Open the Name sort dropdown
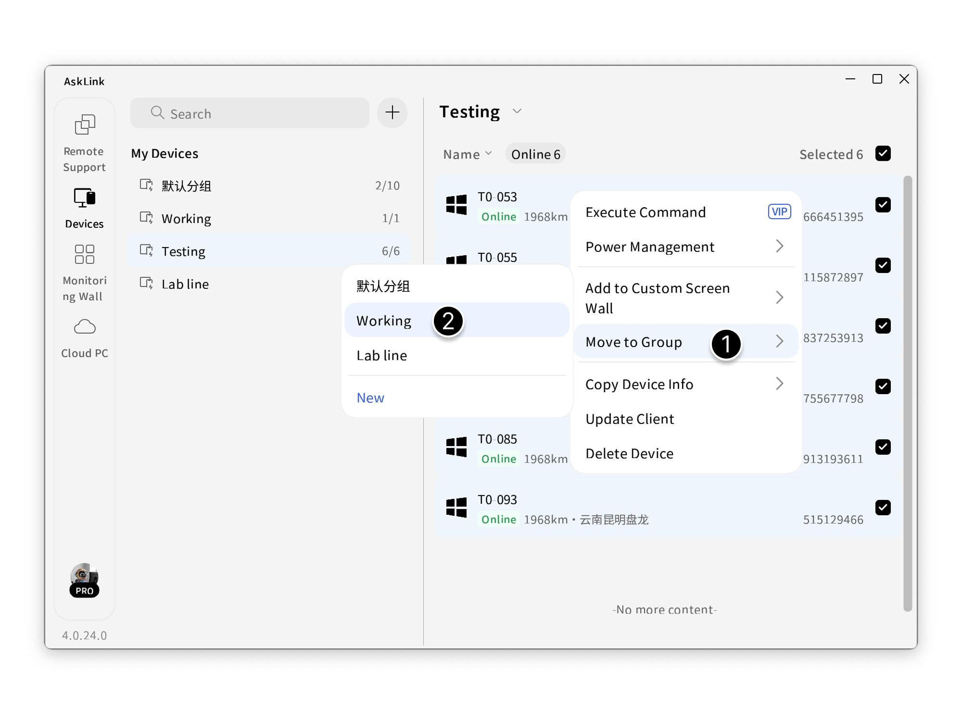The image size is (962, 721). click(x=467, y=154)
